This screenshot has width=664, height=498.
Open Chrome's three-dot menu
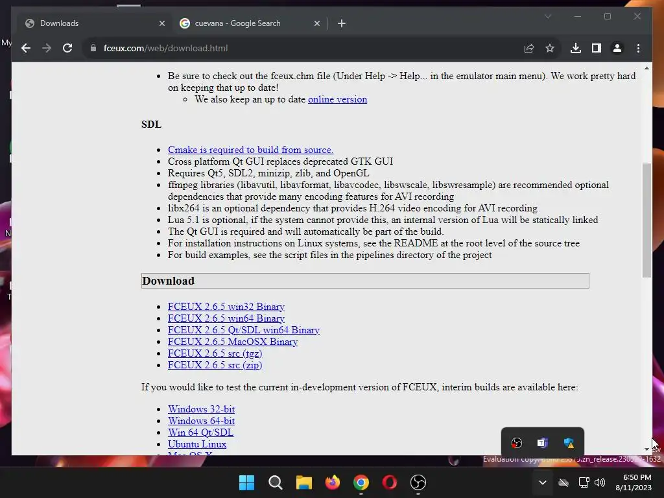[x=638, y=48]
